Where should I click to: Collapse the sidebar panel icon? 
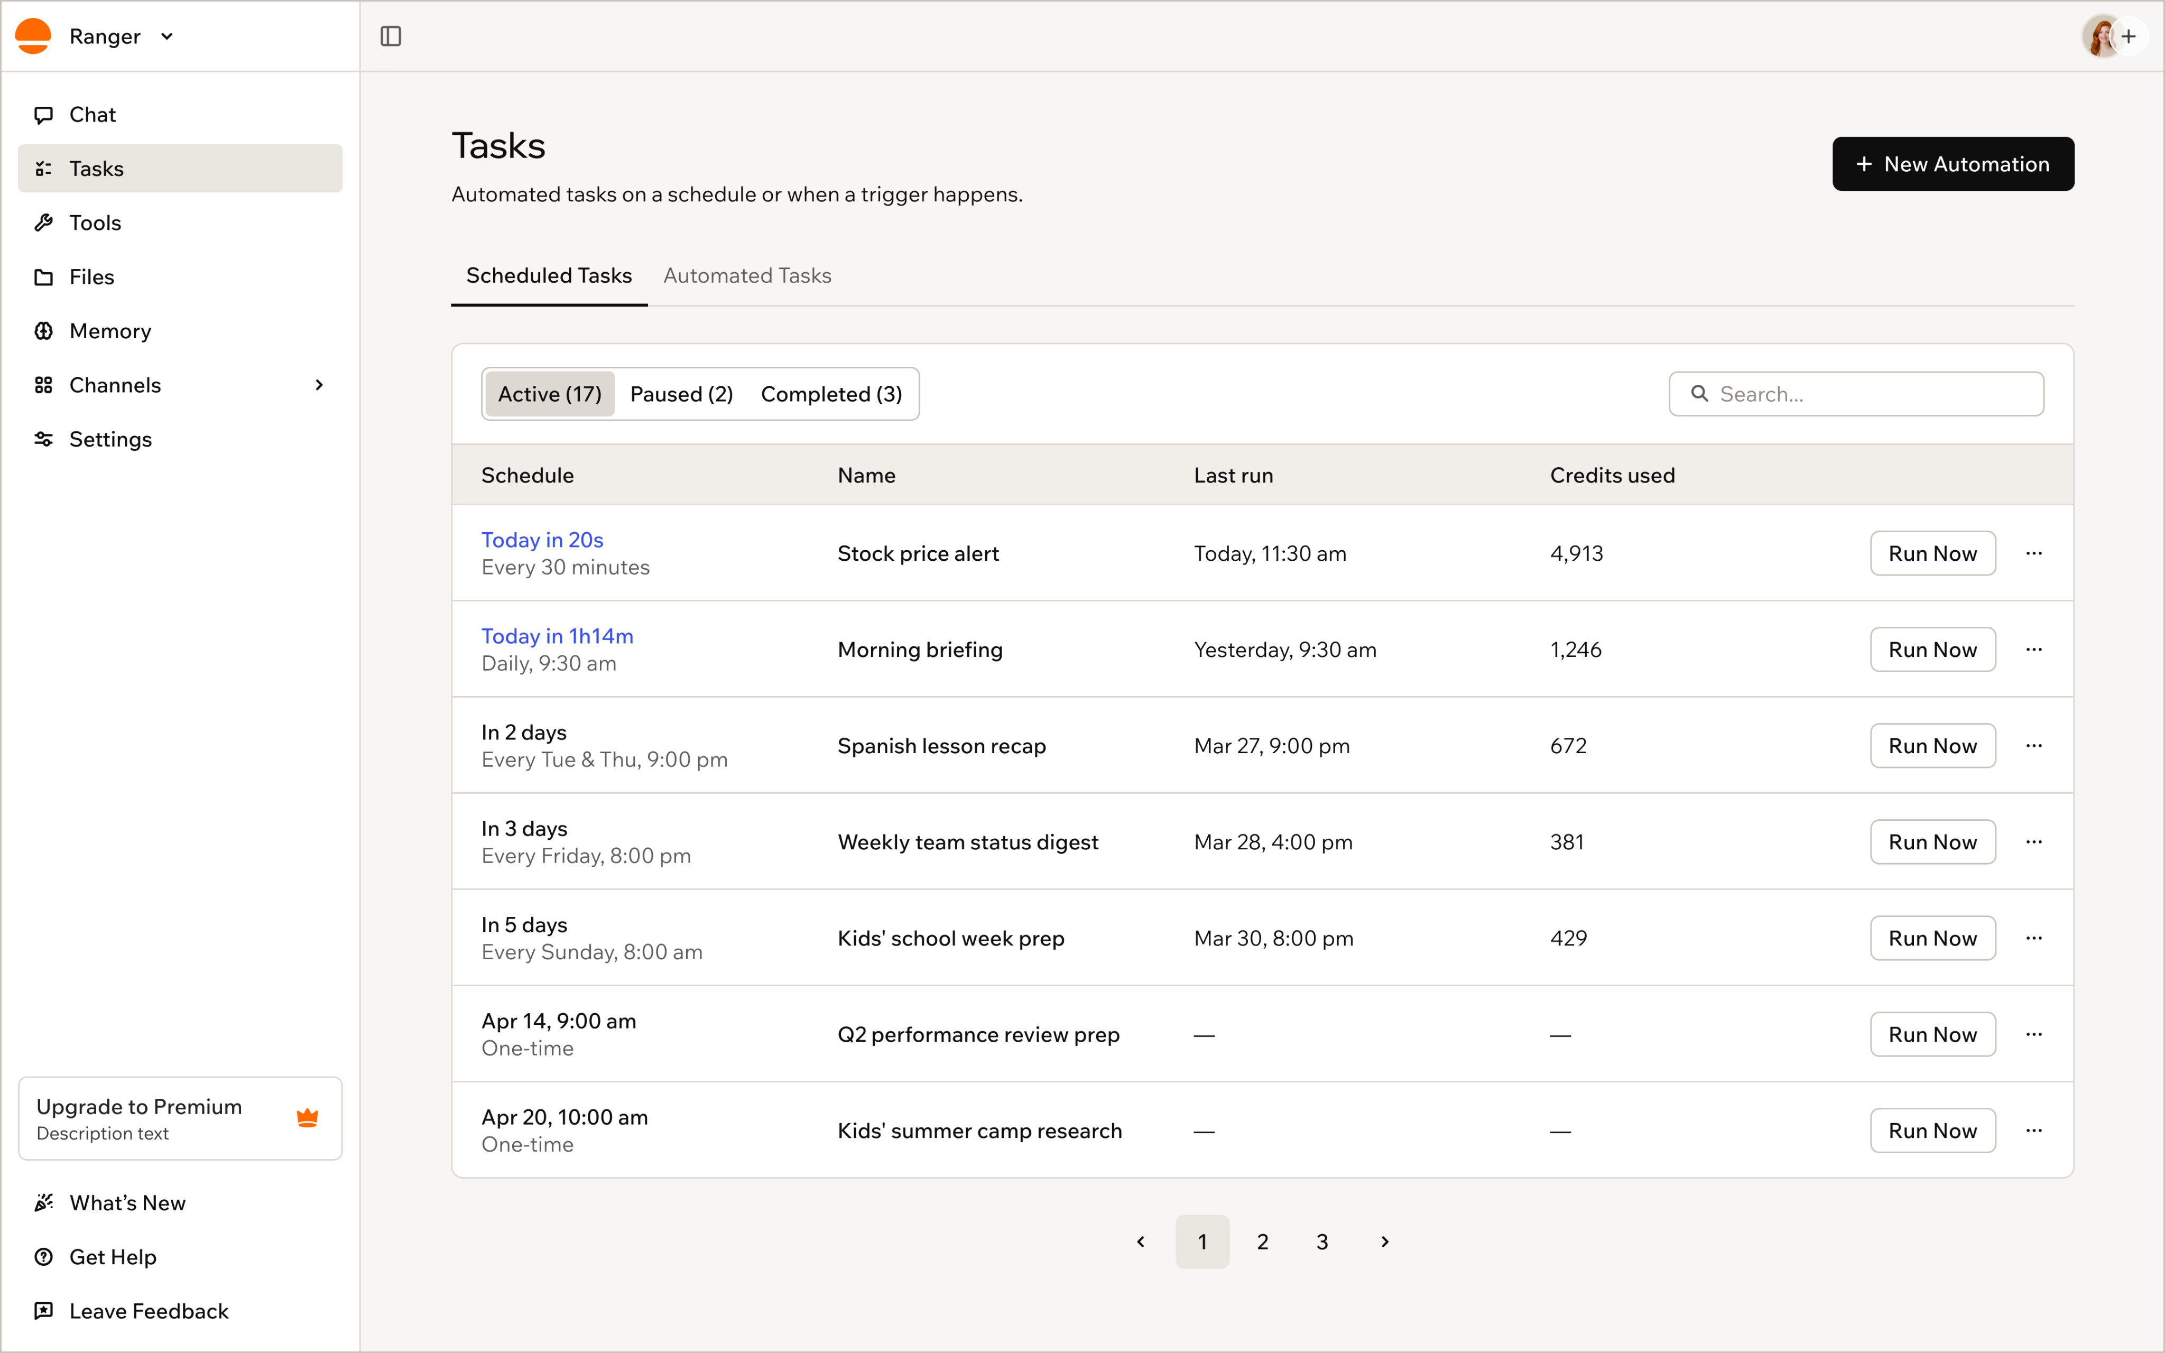(391, 36)
